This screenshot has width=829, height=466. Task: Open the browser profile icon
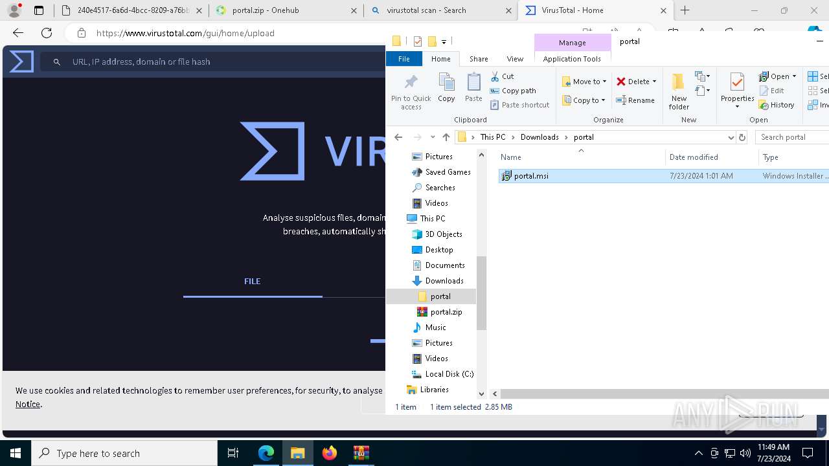14,10
